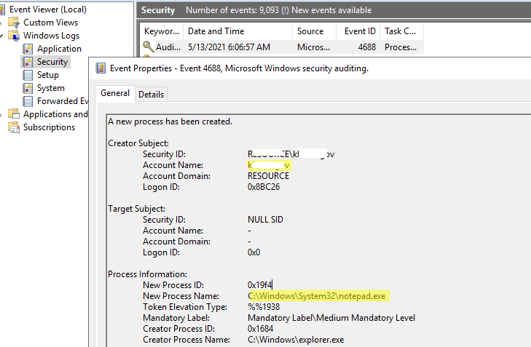The height and width of the screenshot is (347, 531).
Task: Click the Custom Views folder icon
Action: coord(14,23)
